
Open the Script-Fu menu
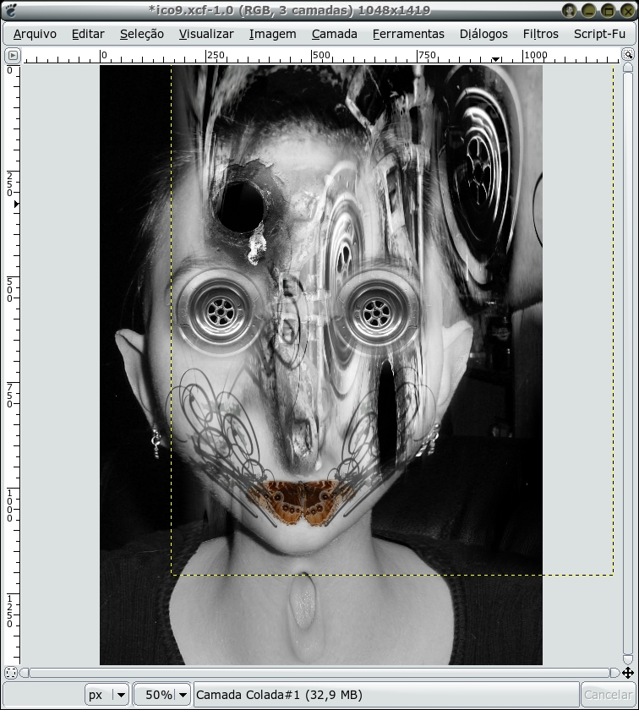599,34
